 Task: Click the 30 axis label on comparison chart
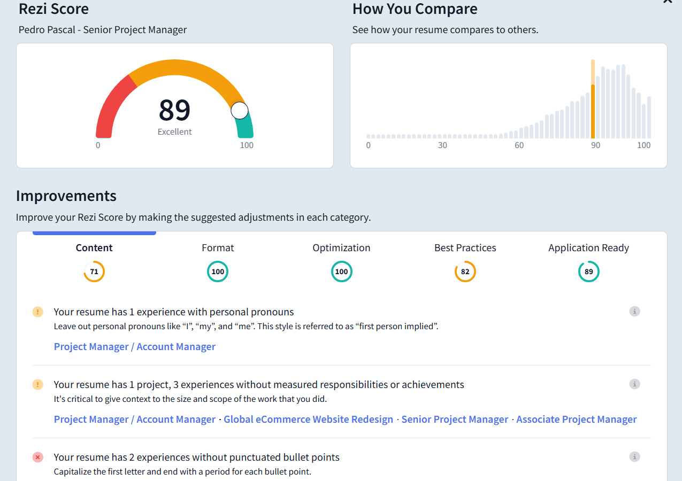[x=442, y=145]
